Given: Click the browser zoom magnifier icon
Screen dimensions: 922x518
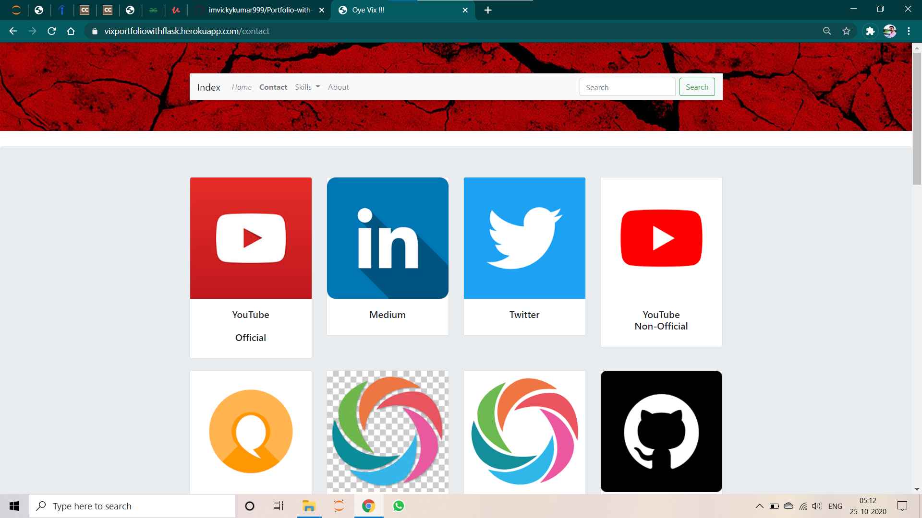Looking at the screenshot, I should [827, 31].
